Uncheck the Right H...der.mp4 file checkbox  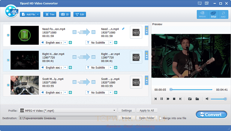pos(8,60)
